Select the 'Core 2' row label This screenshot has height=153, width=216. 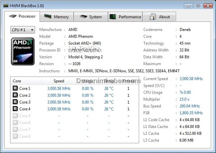point(25,95)
